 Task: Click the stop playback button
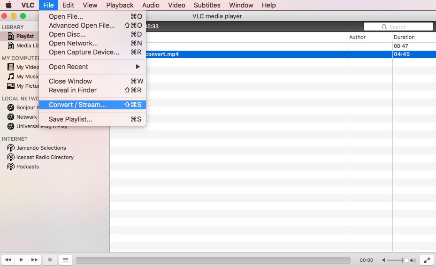[x=50, y=259]
